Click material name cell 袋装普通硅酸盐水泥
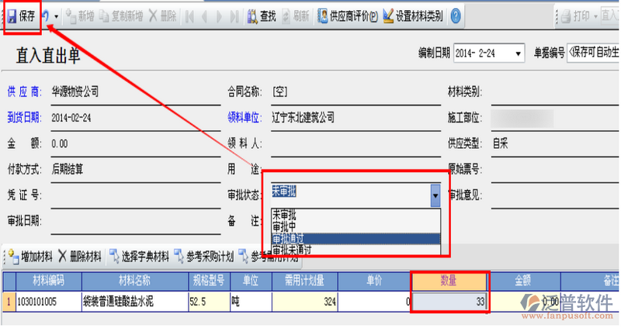This screenshot has height=328, width=621. tap(134, 302)
